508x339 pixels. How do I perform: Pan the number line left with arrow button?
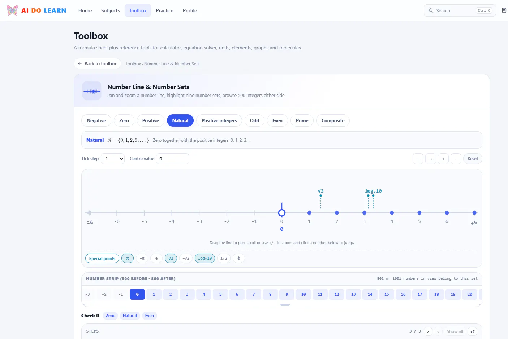point(418,159)
